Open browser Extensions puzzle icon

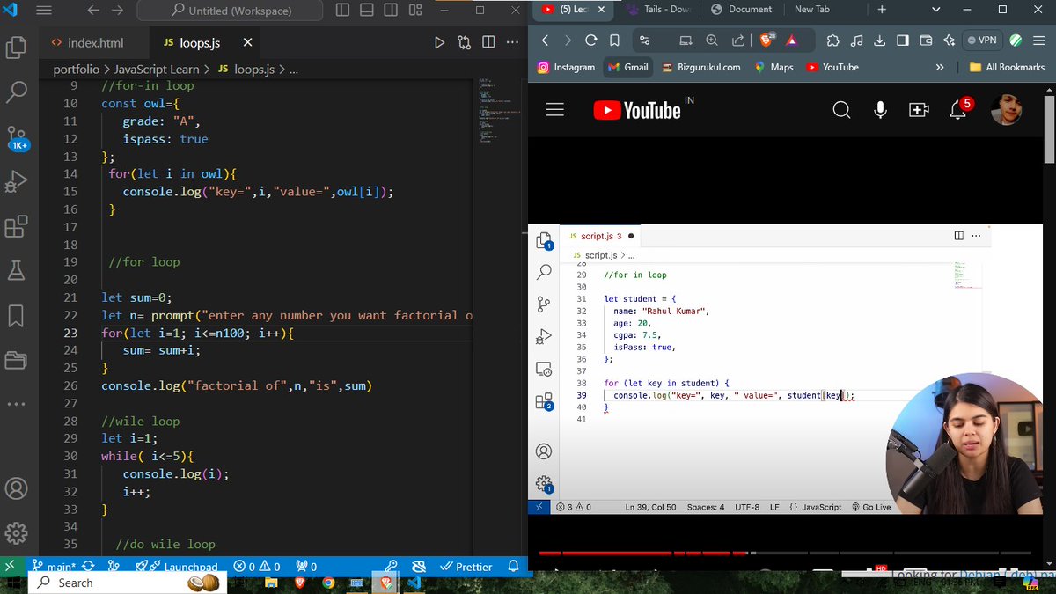(x=832, y=40)
